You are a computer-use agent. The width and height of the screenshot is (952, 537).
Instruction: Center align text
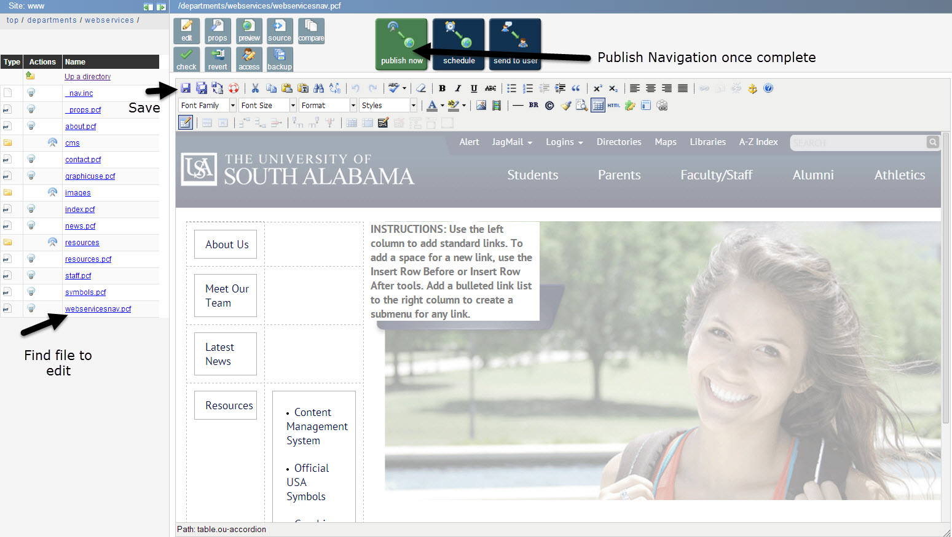click(x=651, y=88)
